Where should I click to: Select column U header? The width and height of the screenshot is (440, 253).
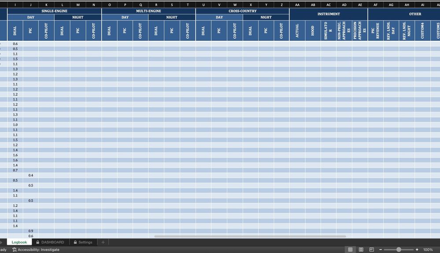203,5
